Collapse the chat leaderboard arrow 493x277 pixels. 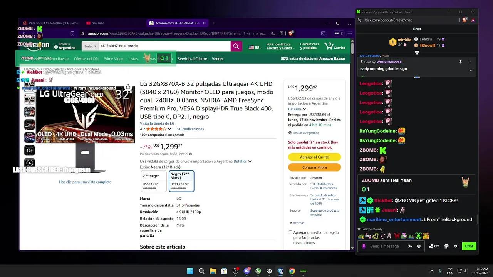coord(417,53)
